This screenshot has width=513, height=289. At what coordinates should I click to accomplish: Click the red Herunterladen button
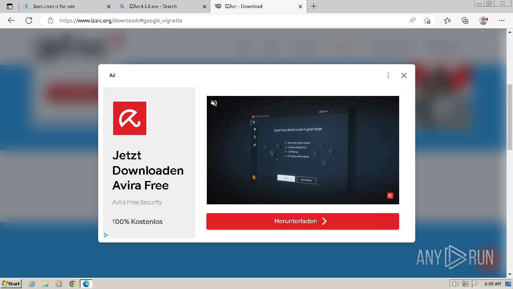coord(303,221)
